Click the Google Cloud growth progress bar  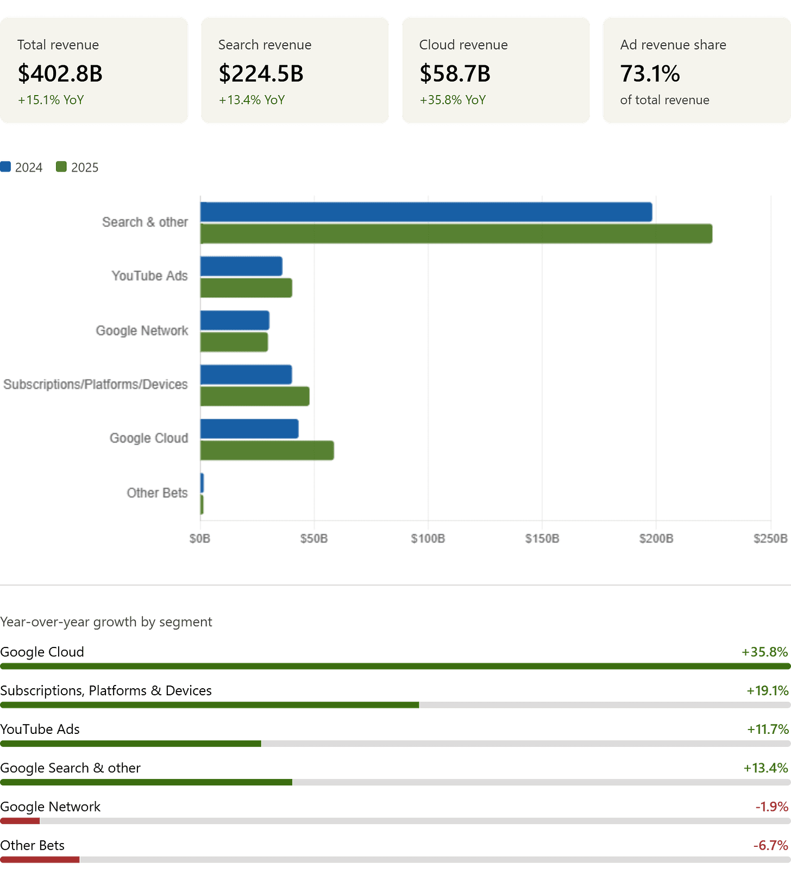tap(395, 666)
